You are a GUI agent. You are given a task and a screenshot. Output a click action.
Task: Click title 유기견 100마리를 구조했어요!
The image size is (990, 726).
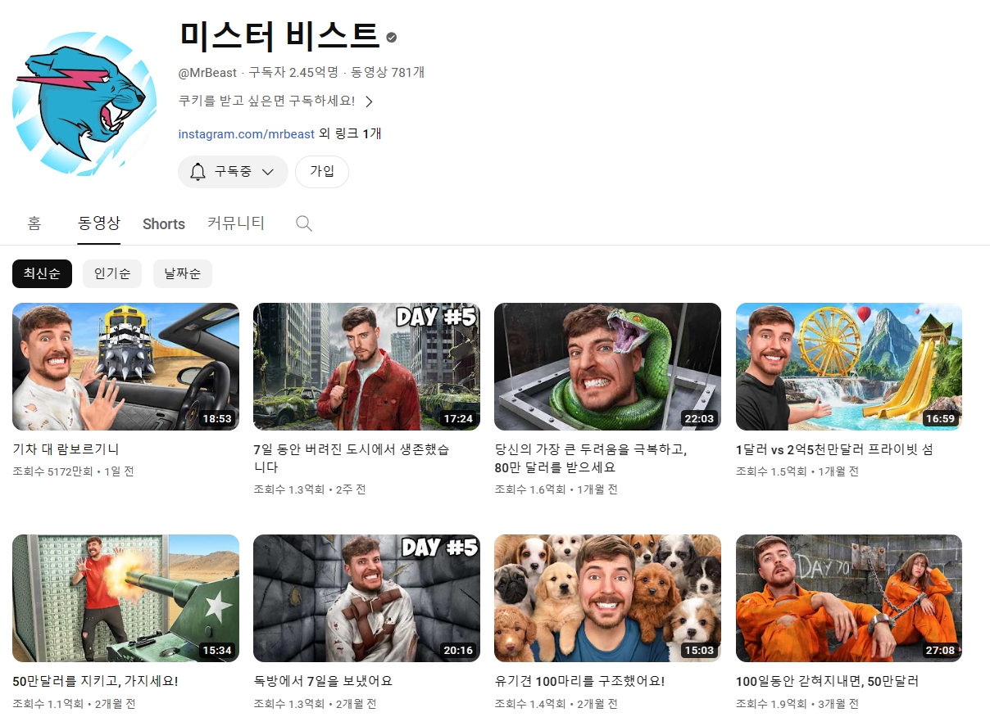pyautogui.click(x=579, y=681)
